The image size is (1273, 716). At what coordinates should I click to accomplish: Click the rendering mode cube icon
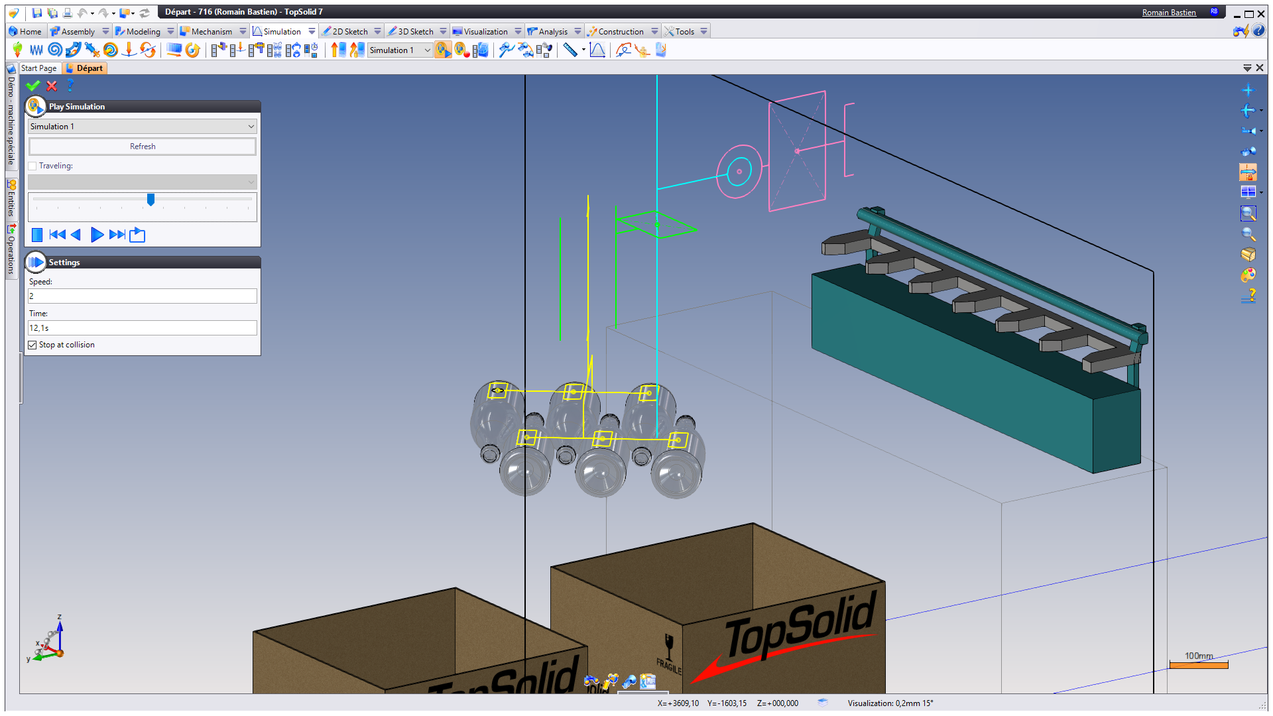click(1248, 255)
